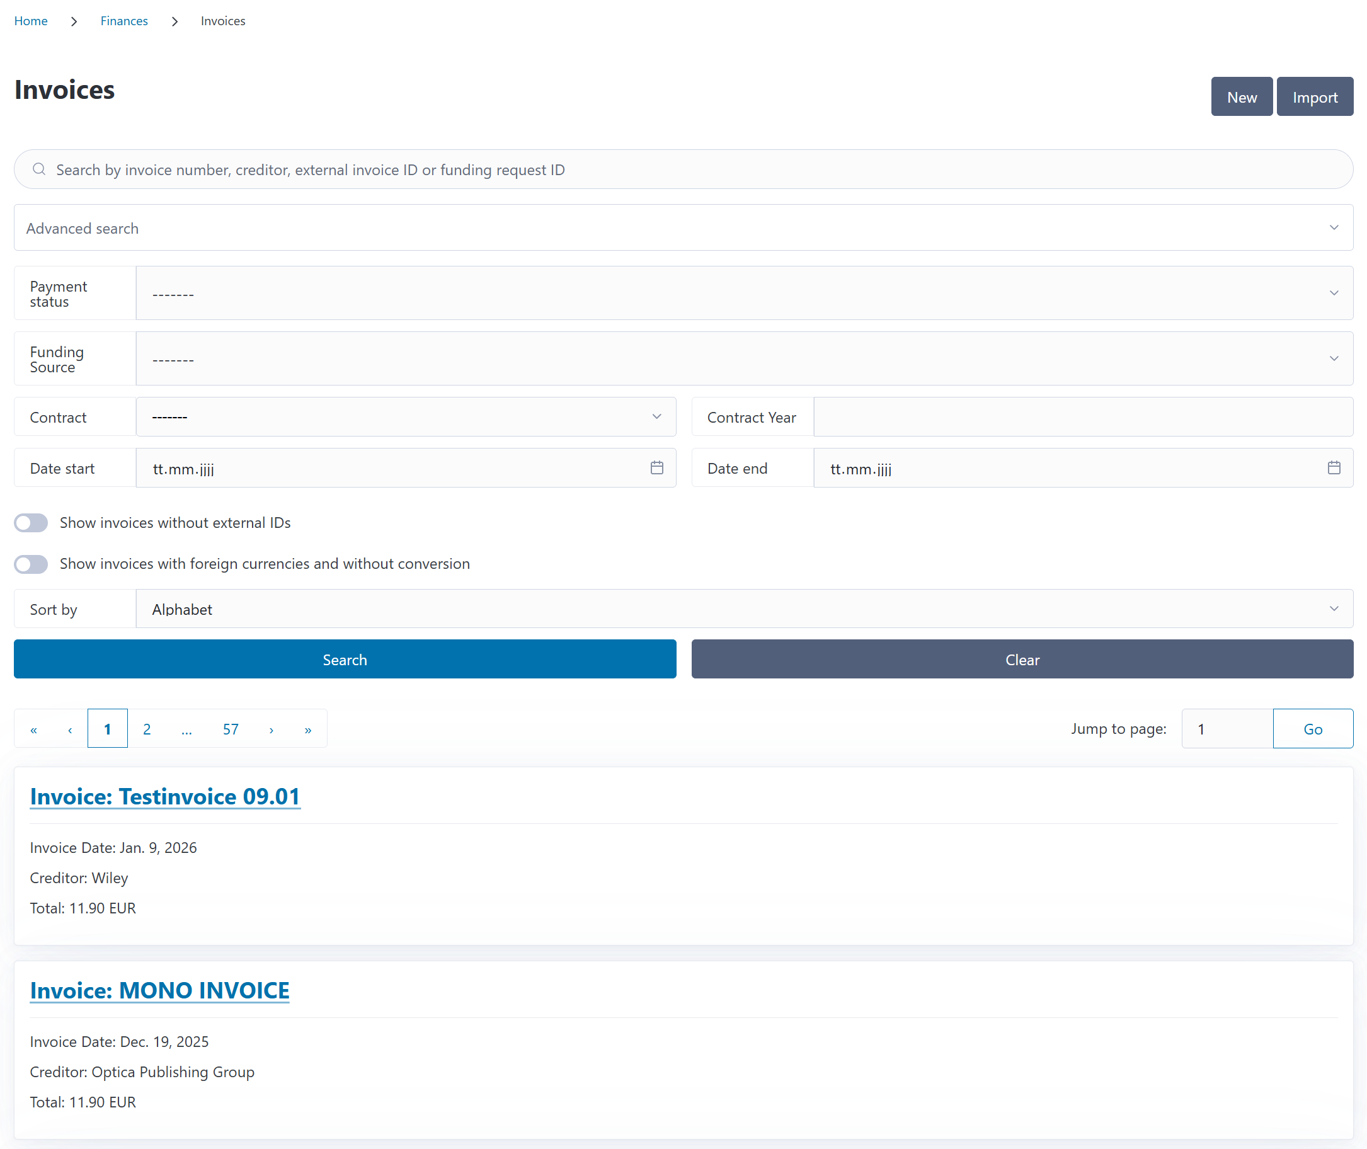Open the Funding Source dropdown
The height and width of the screenshot is (1149, 1367).
[x=744, y=358]
